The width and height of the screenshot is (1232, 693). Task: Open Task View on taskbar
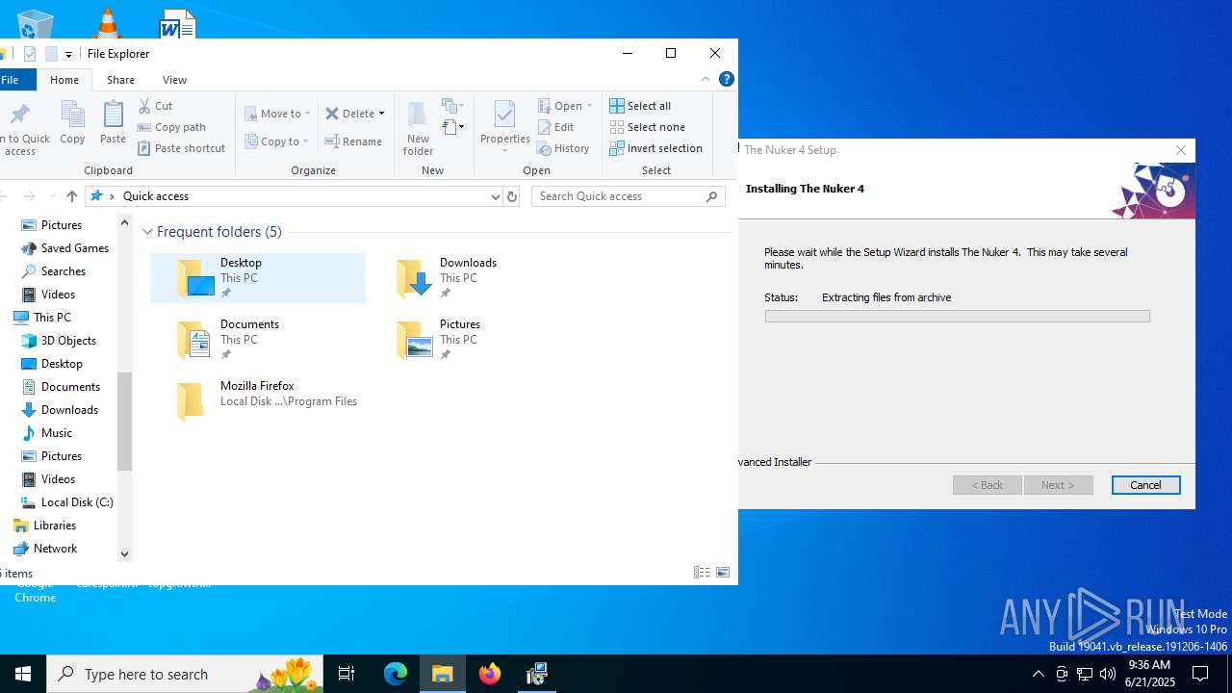(x=346, y=674)
